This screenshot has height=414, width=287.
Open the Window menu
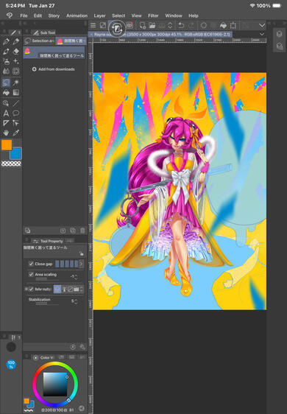click(x=174, y=15)
